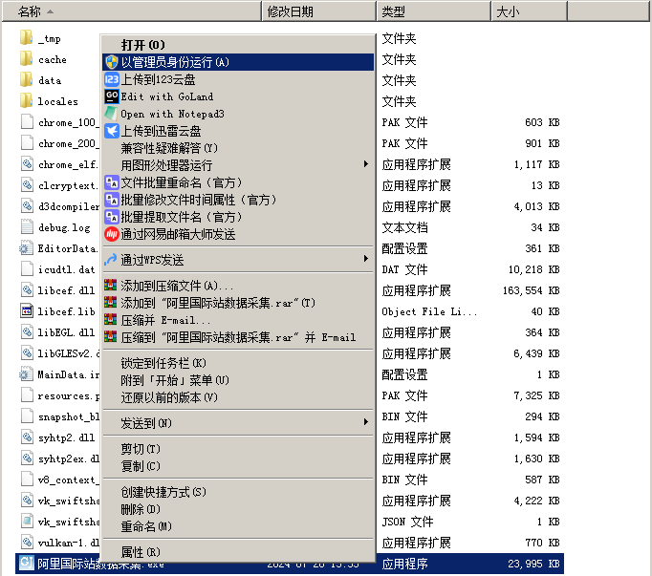Select the snapshot_bl file name
Screen dimensions: 652x576
(69, 416)
